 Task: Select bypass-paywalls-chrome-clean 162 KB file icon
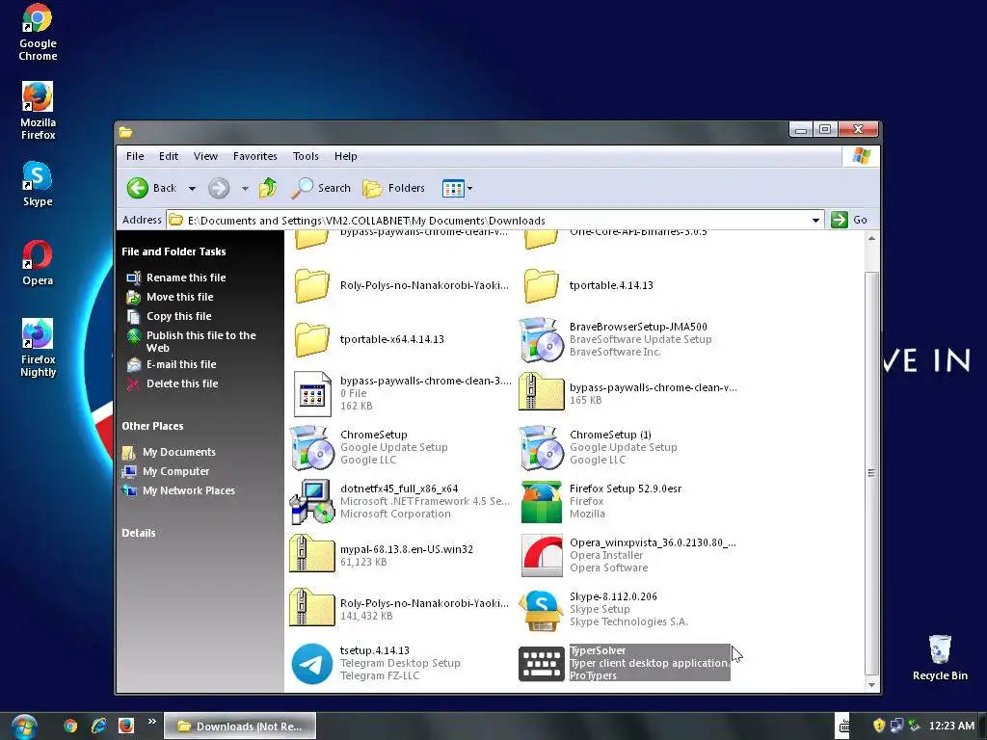(312, 394)
